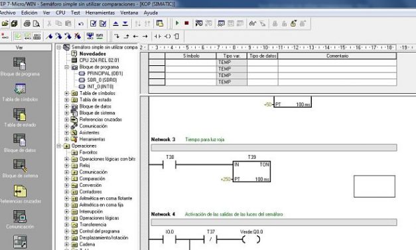Screen dimensions: 416x250
Task: Open the Herramientas menu
Action: click(x=100, y=13)
